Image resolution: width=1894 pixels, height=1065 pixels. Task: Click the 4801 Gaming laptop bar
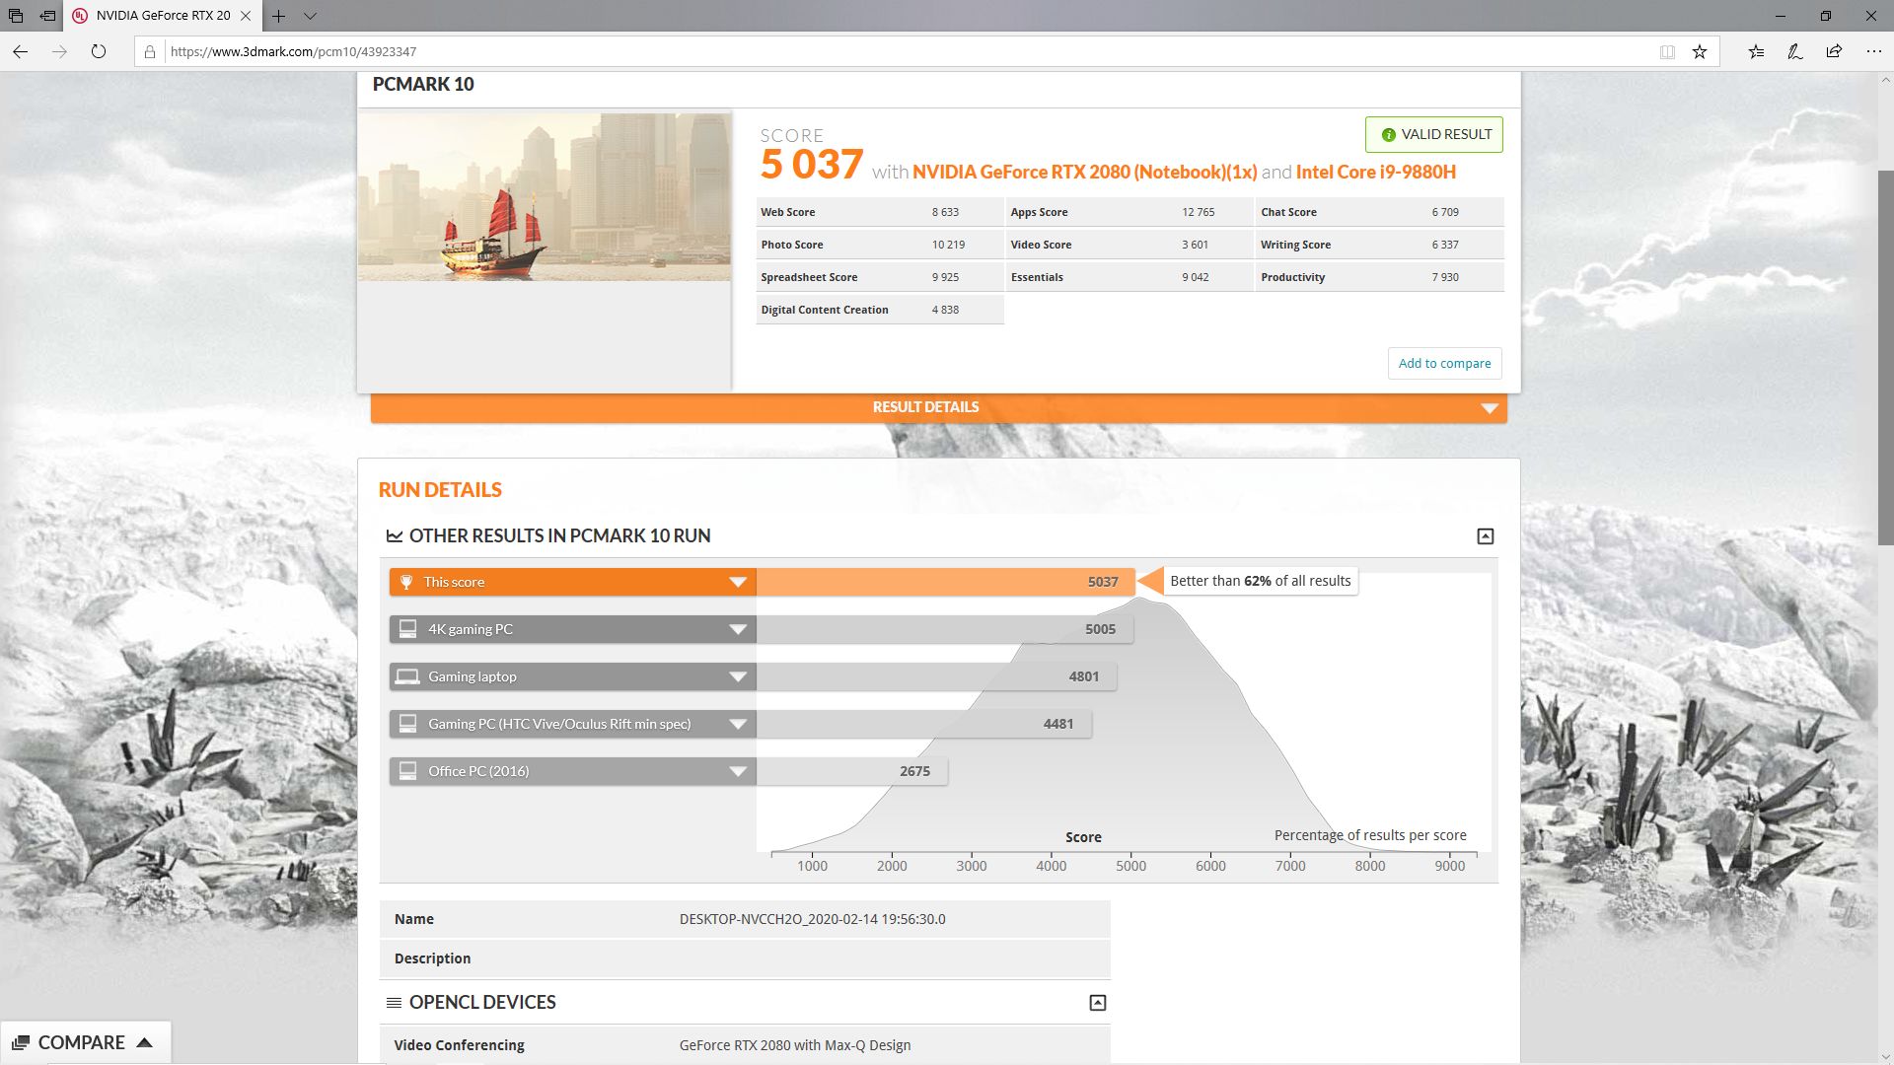coord(936,677)
